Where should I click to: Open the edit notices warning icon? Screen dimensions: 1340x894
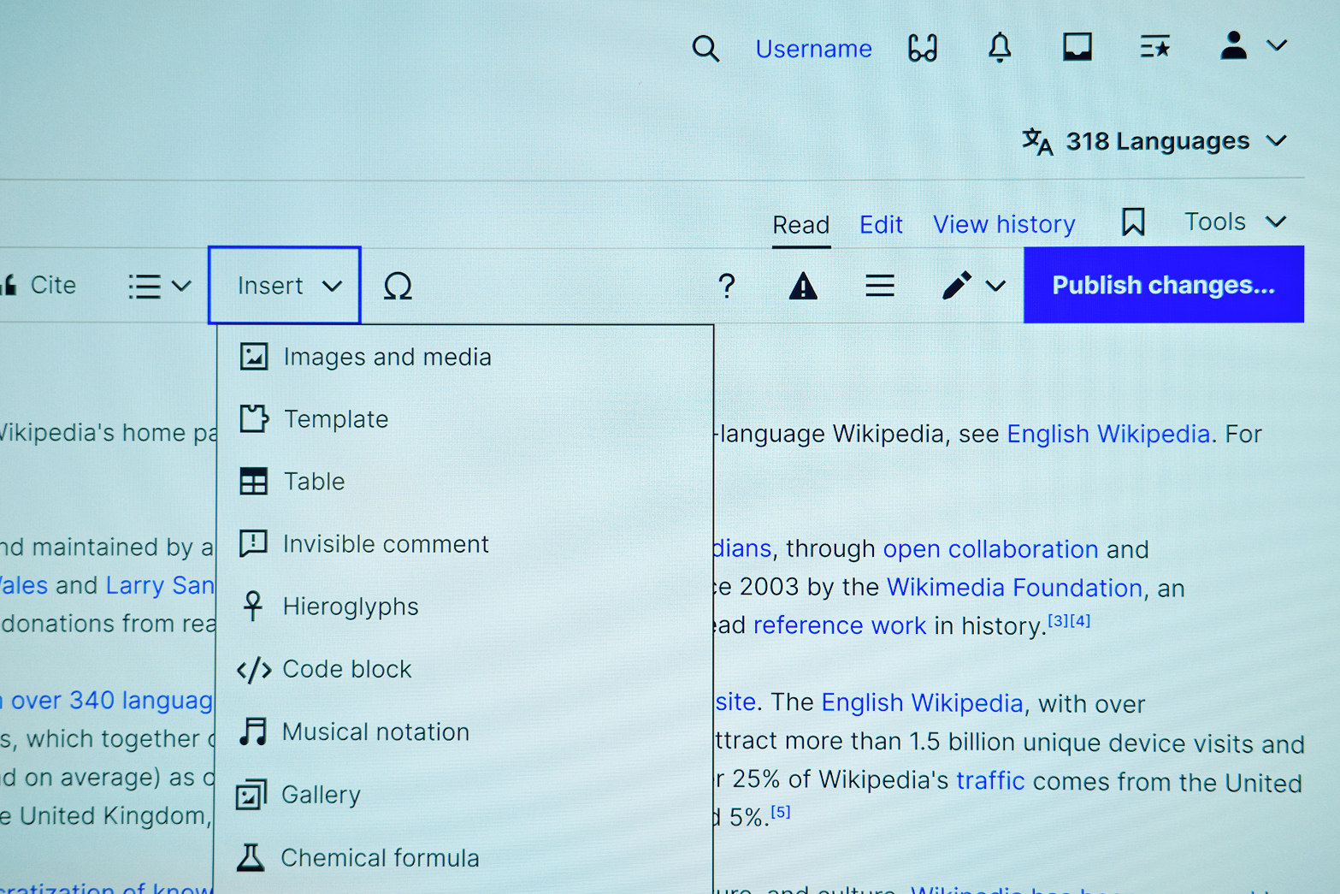(x=803, y=286)
